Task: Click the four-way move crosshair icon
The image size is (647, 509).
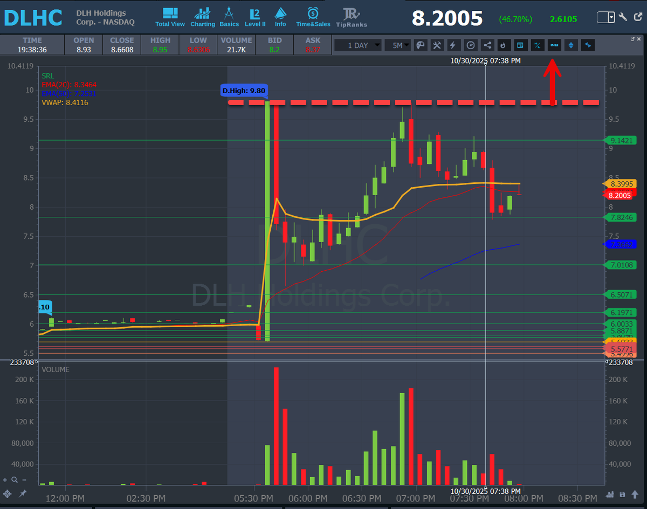Action: pos(7,494)
